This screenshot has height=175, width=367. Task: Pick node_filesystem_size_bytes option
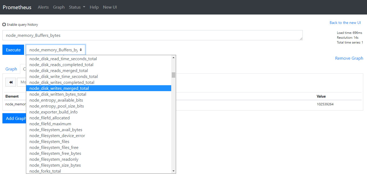(x=99, y=165)
